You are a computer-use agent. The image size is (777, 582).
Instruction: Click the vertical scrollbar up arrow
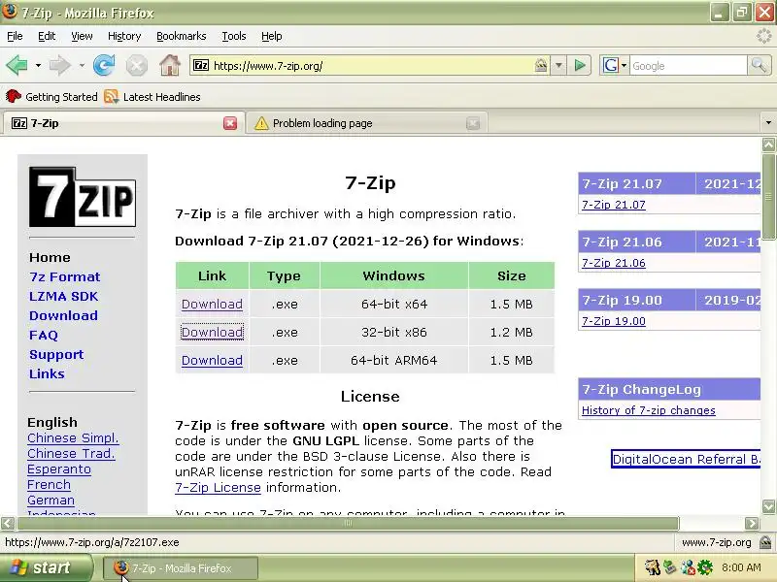[x=768, y=145]
